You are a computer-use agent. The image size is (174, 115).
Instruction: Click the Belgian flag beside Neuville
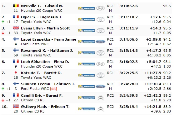click(x=16, y=6)
